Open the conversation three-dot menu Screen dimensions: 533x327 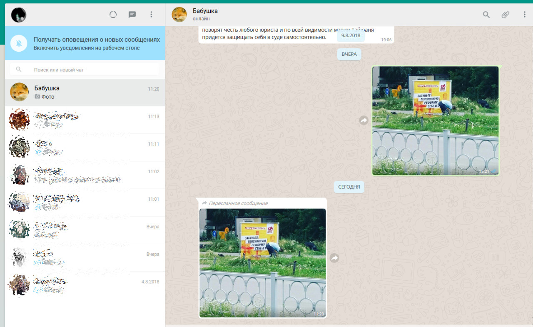tap(524, 15)
